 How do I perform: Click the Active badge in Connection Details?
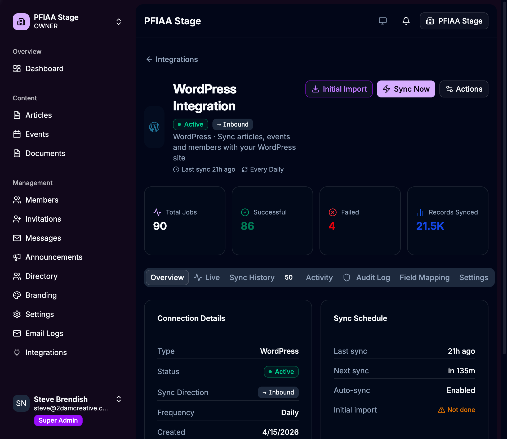[281, 372]
